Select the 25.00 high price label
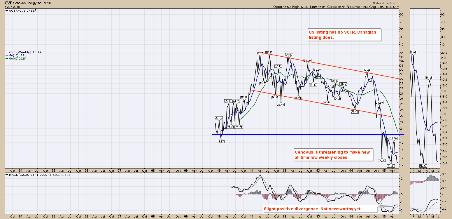 pos(228,101)
